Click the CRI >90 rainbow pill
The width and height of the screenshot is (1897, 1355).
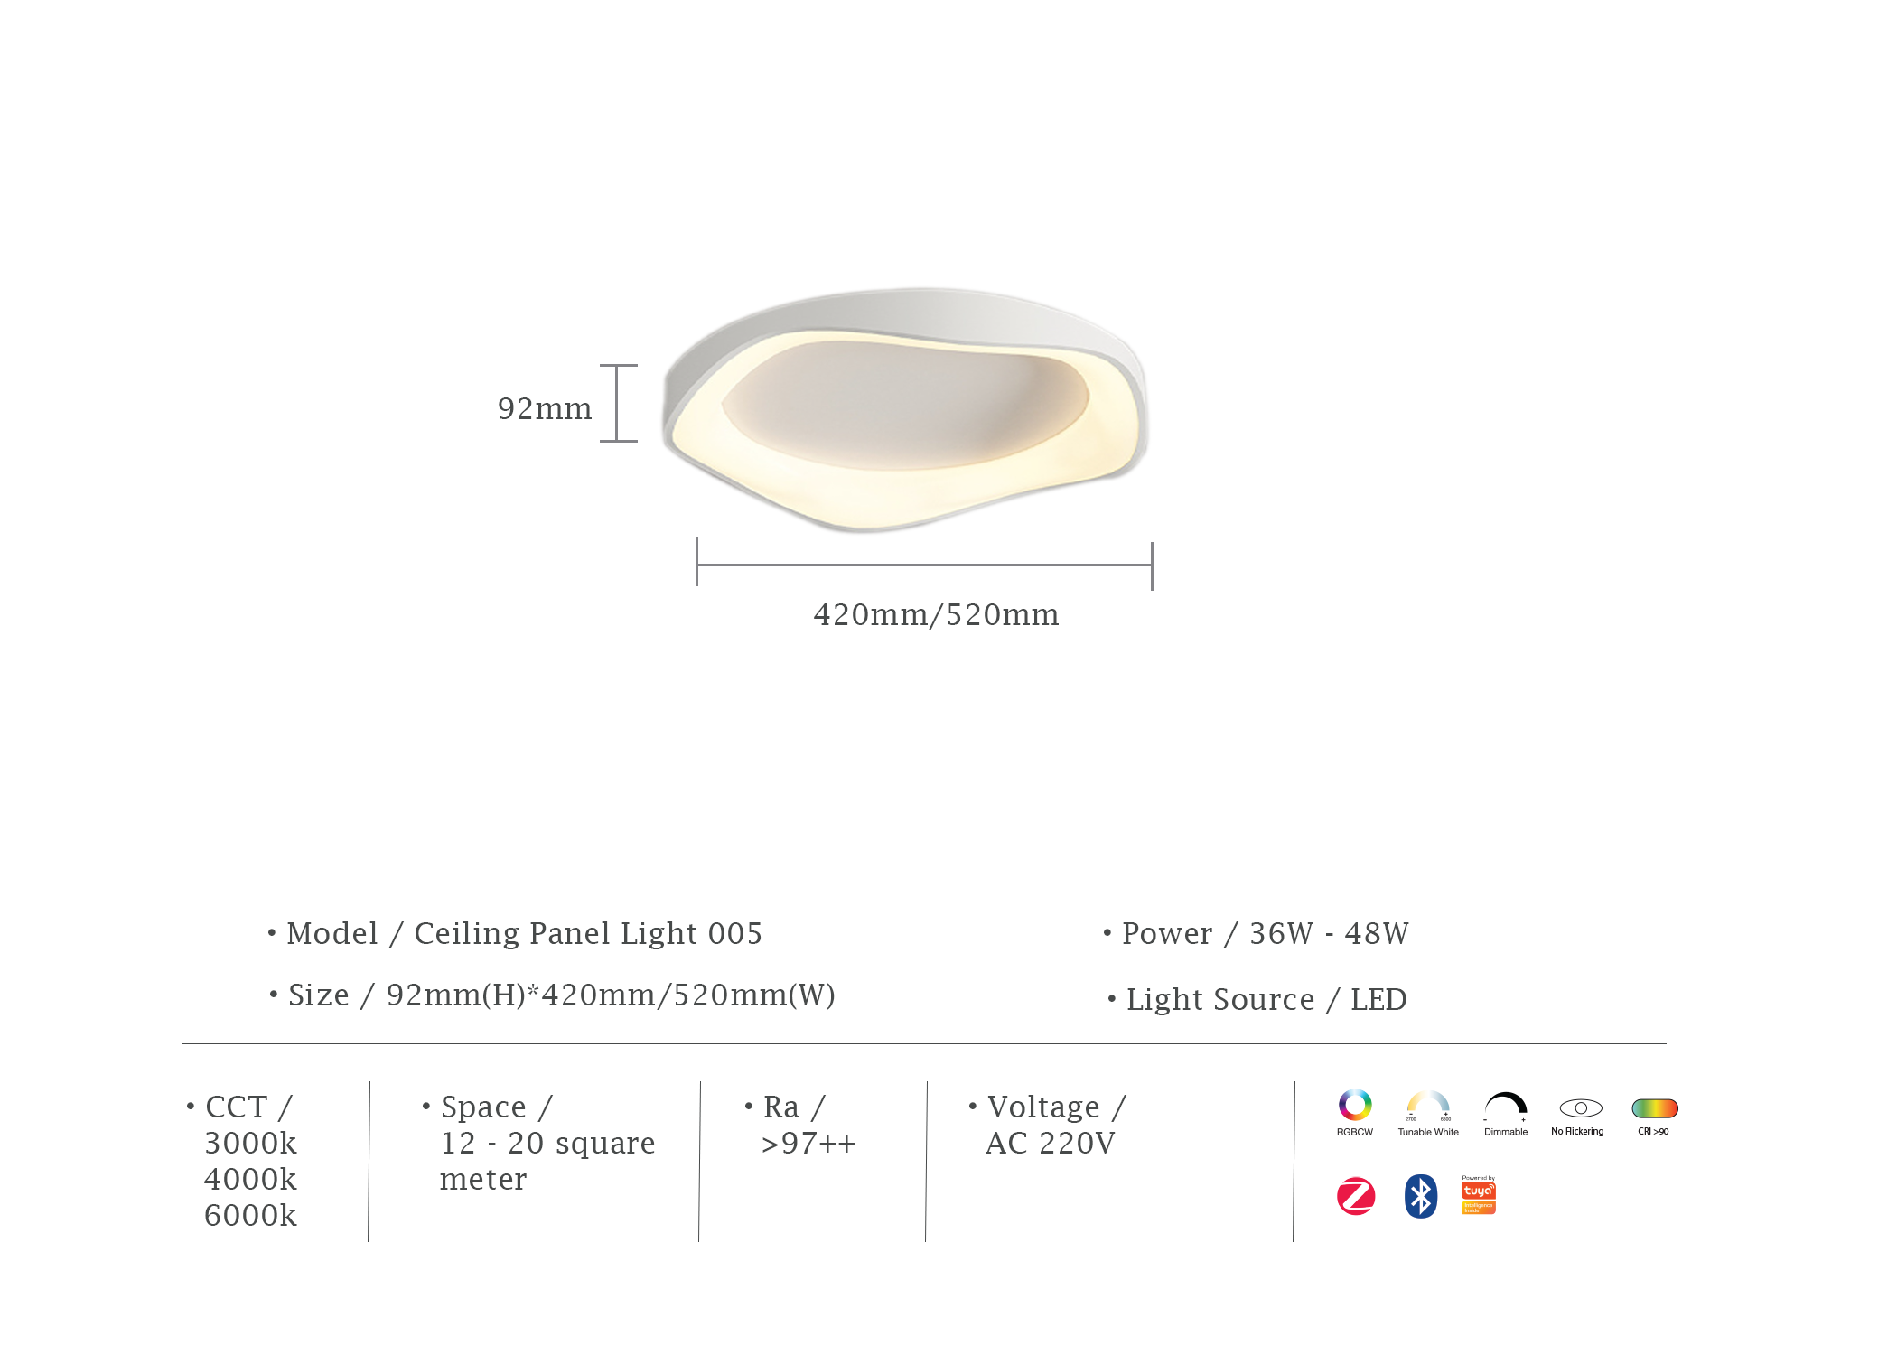pyautogui.click(x=1654, y=1108)
